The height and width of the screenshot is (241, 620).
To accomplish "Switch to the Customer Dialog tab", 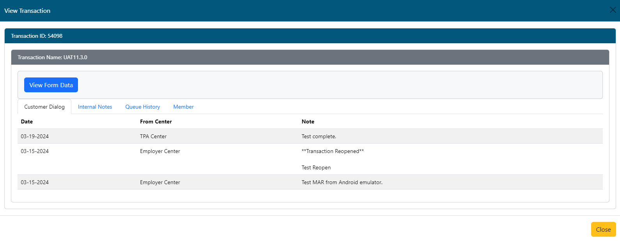I will click(x=44, y=107).
